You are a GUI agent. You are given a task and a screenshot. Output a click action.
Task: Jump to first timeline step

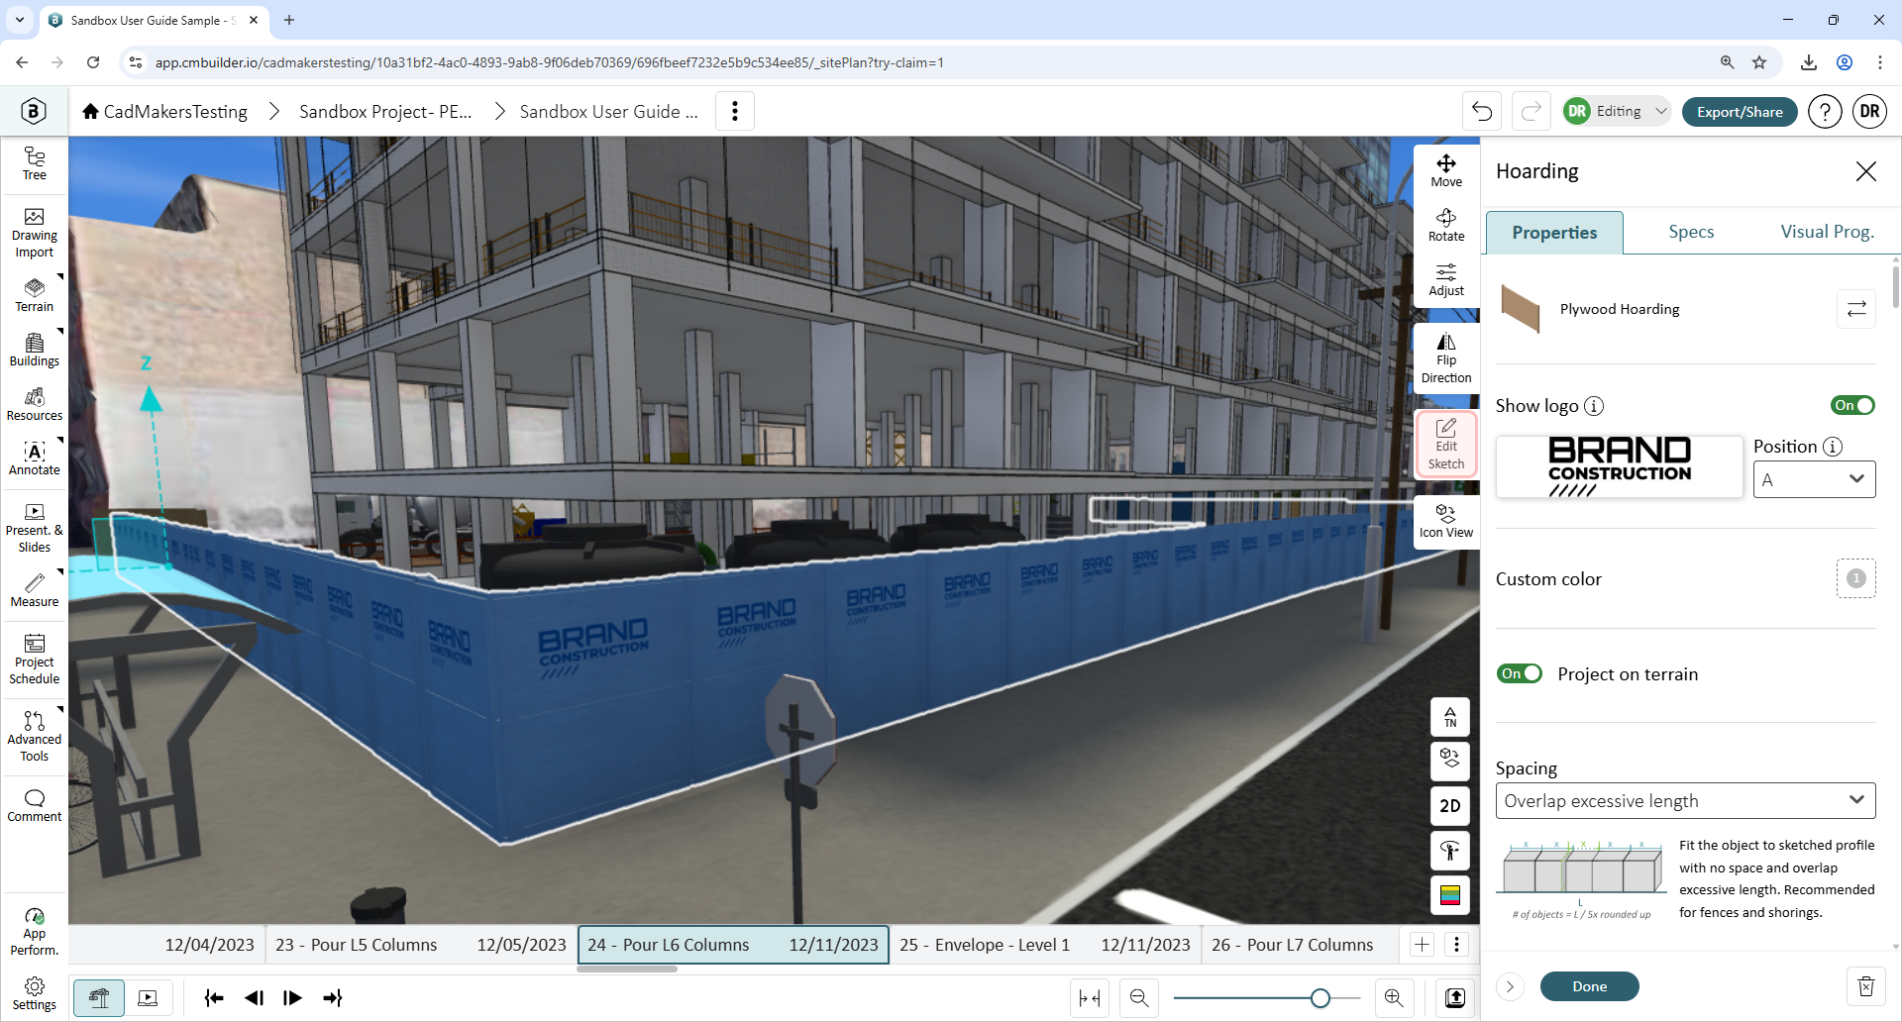[214, 998]
